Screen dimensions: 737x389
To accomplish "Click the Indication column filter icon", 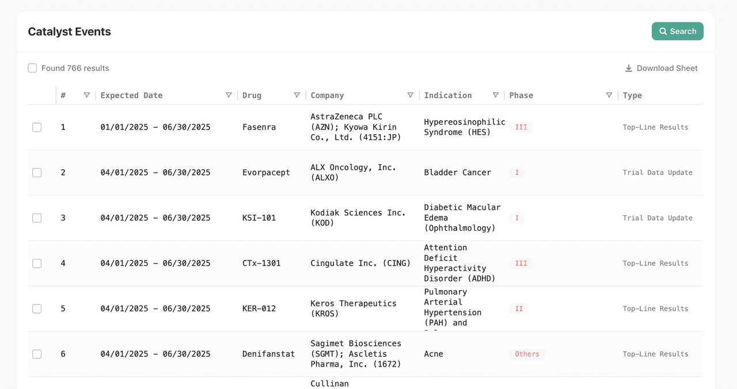I will 496,96.
